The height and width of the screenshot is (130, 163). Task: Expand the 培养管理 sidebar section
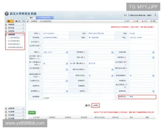point(23,31)
